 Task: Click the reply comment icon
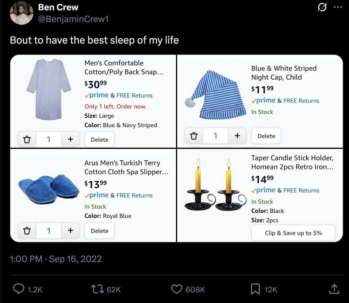coord(19,289)
